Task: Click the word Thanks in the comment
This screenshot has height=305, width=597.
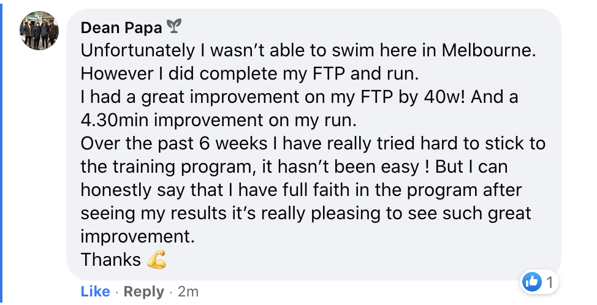Action: 111,260
